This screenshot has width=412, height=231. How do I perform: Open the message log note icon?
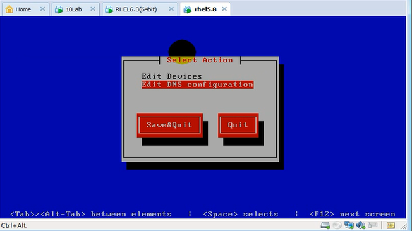click(391, 225)
